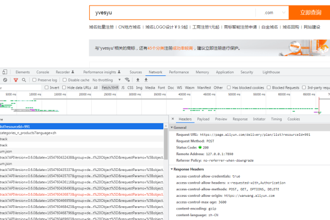Screen dimensions: 330x220
Task: Show the Payload tab of the request
Action: 204,119
